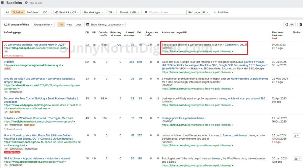
Task: Open the DR filter dropdown
Action: 111,12
